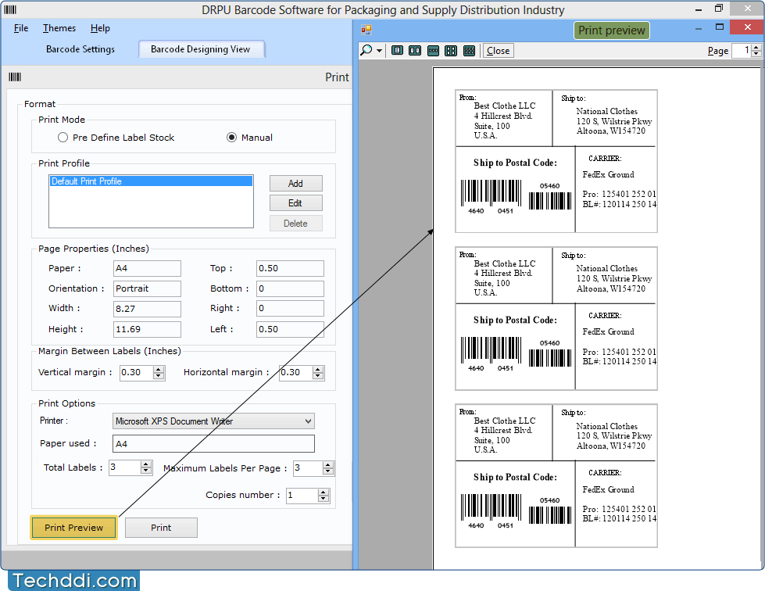Click the zoom magnifier icon in print preview
This screenshot has width=765, height=591.
366,50
